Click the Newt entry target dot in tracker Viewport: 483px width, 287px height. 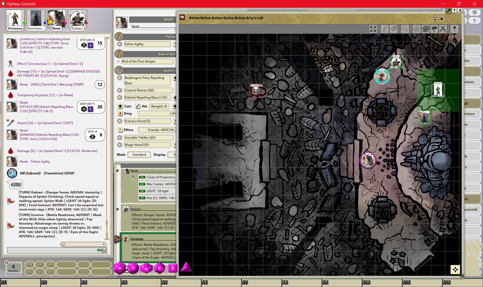pyautogui.click(x=117, y=171)
